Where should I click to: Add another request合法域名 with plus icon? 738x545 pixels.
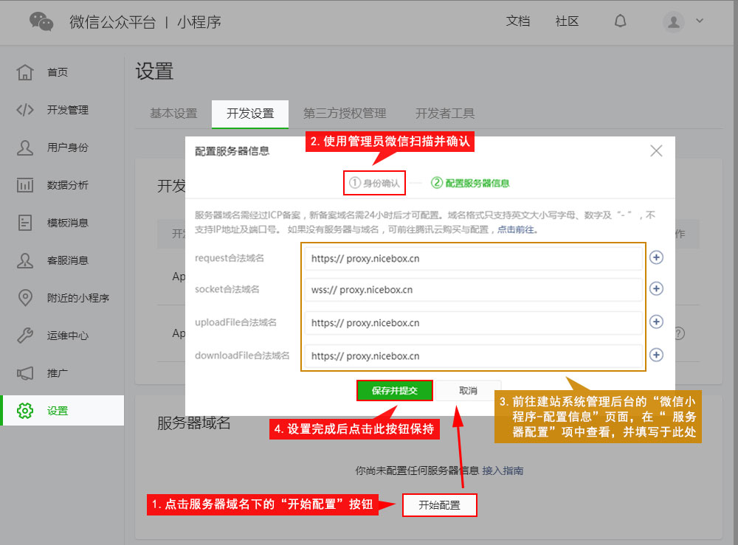(x=656, y=257)
